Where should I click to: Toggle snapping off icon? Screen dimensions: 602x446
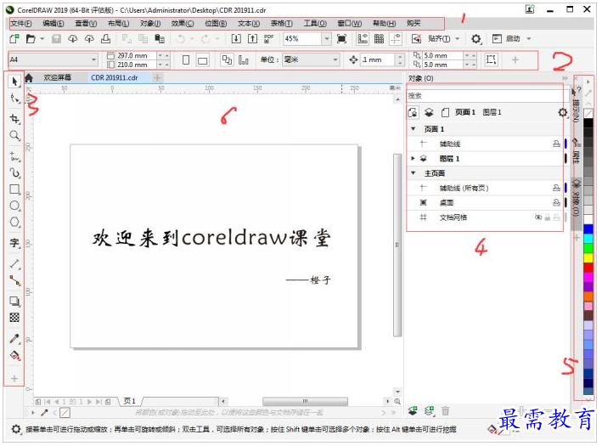pyautogui.click(x=416, y=38)
